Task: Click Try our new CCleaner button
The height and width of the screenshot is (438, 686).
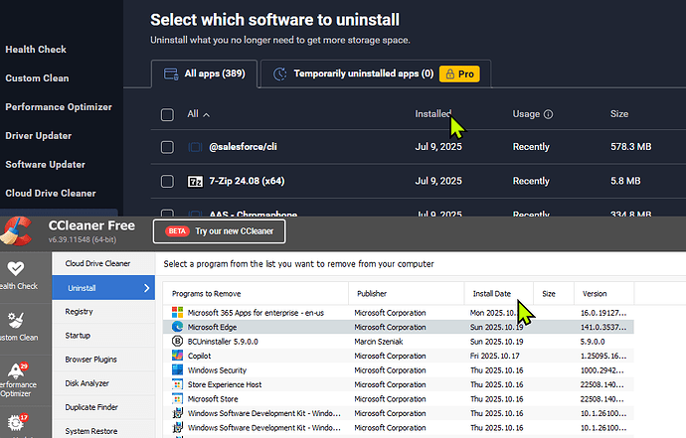Action: pos(219,231)
